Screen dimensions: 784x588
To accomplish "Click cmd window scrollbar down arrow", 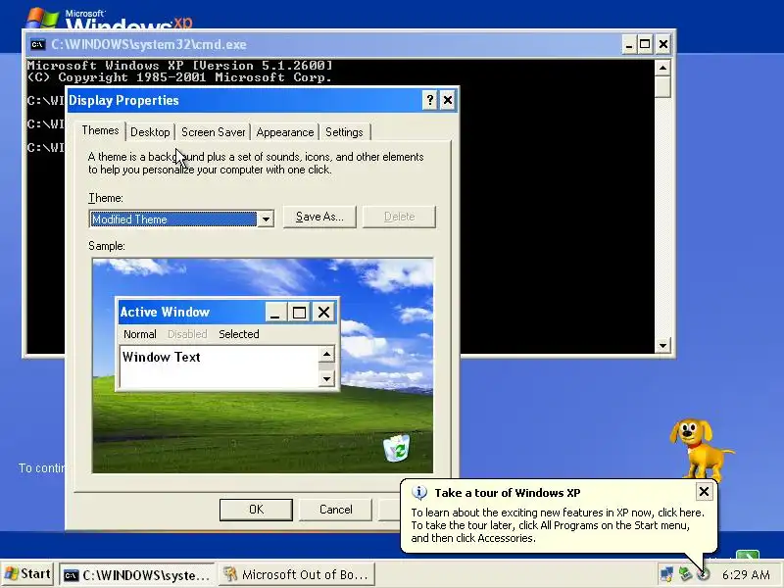I will pyautogui.click(x=662, y=345).
